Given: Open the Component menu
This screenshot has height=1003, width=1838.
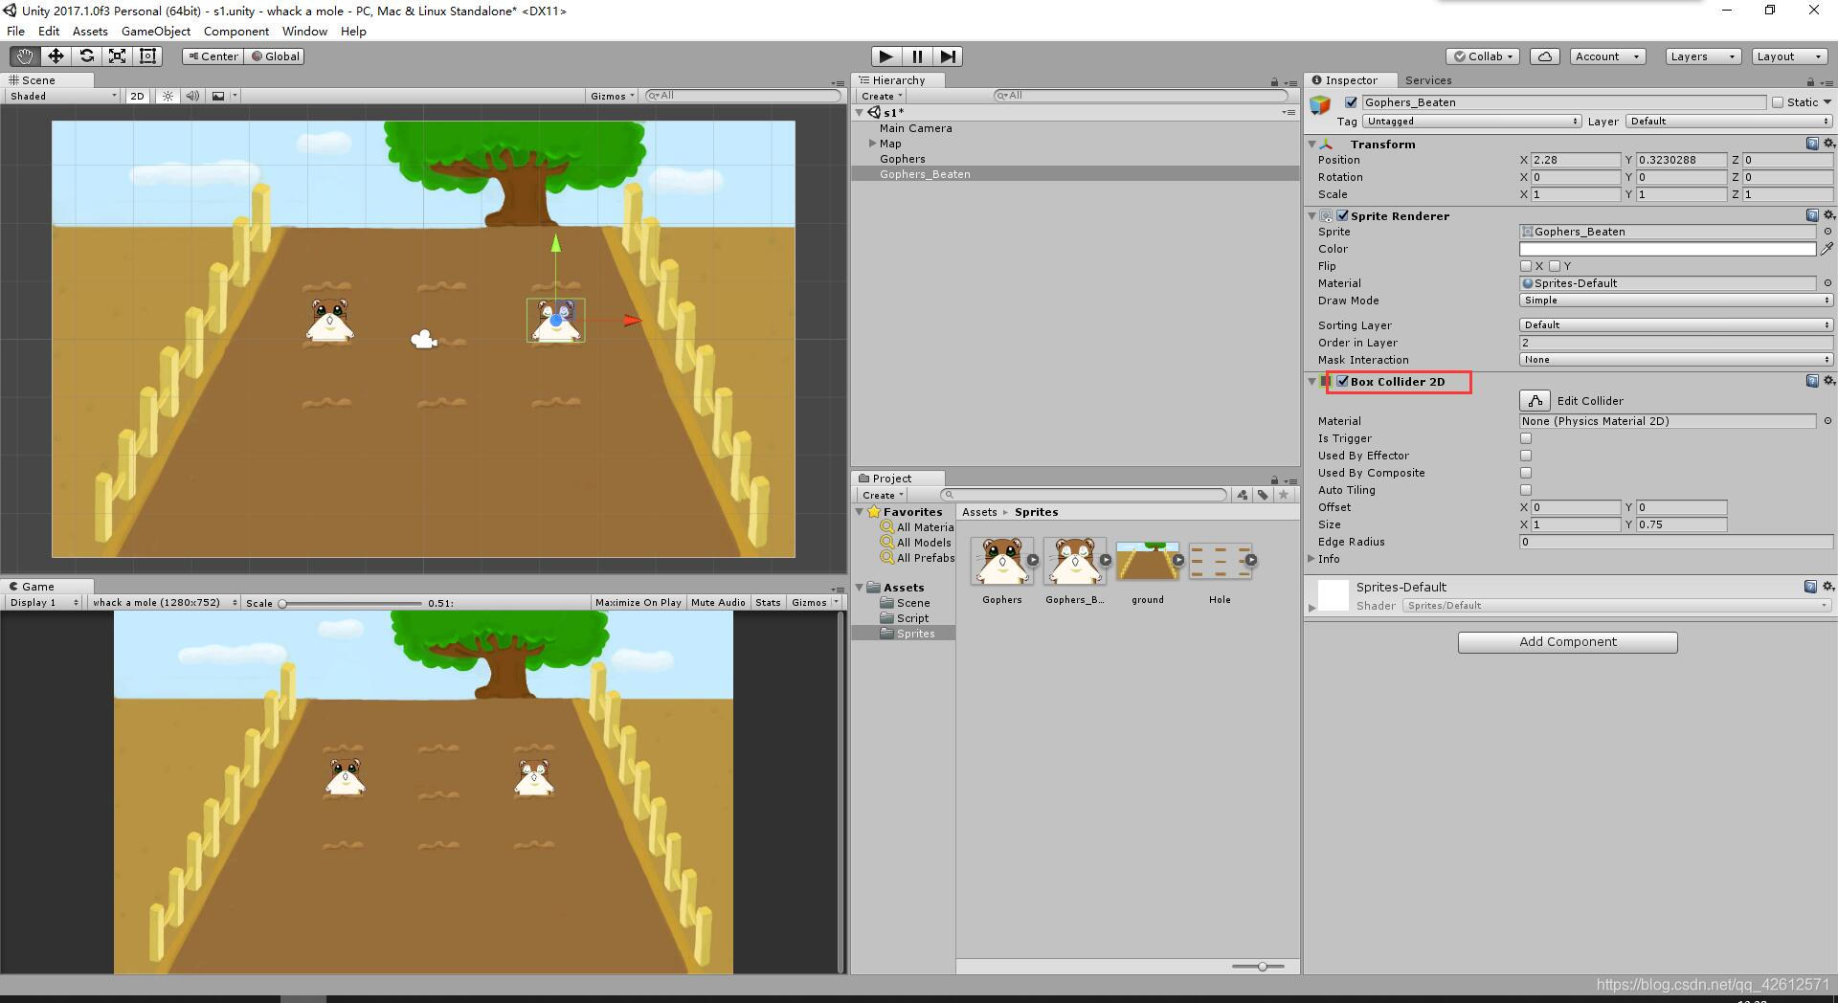Looking at the screenshot, I should tap(235, 31).
